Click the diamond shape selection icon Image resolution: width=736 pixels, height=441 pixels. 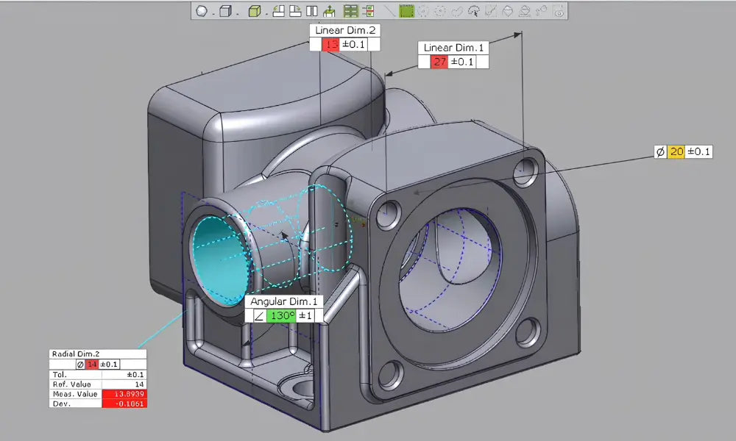(507, 11)
